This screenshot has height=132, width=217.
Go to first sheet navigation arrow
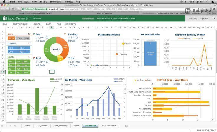click(2, 126)
